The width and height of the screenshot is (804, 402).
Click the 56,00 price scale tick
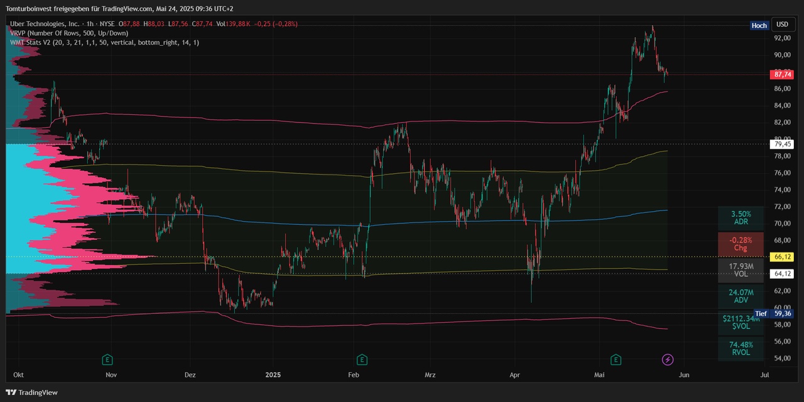tap(782, 341)
